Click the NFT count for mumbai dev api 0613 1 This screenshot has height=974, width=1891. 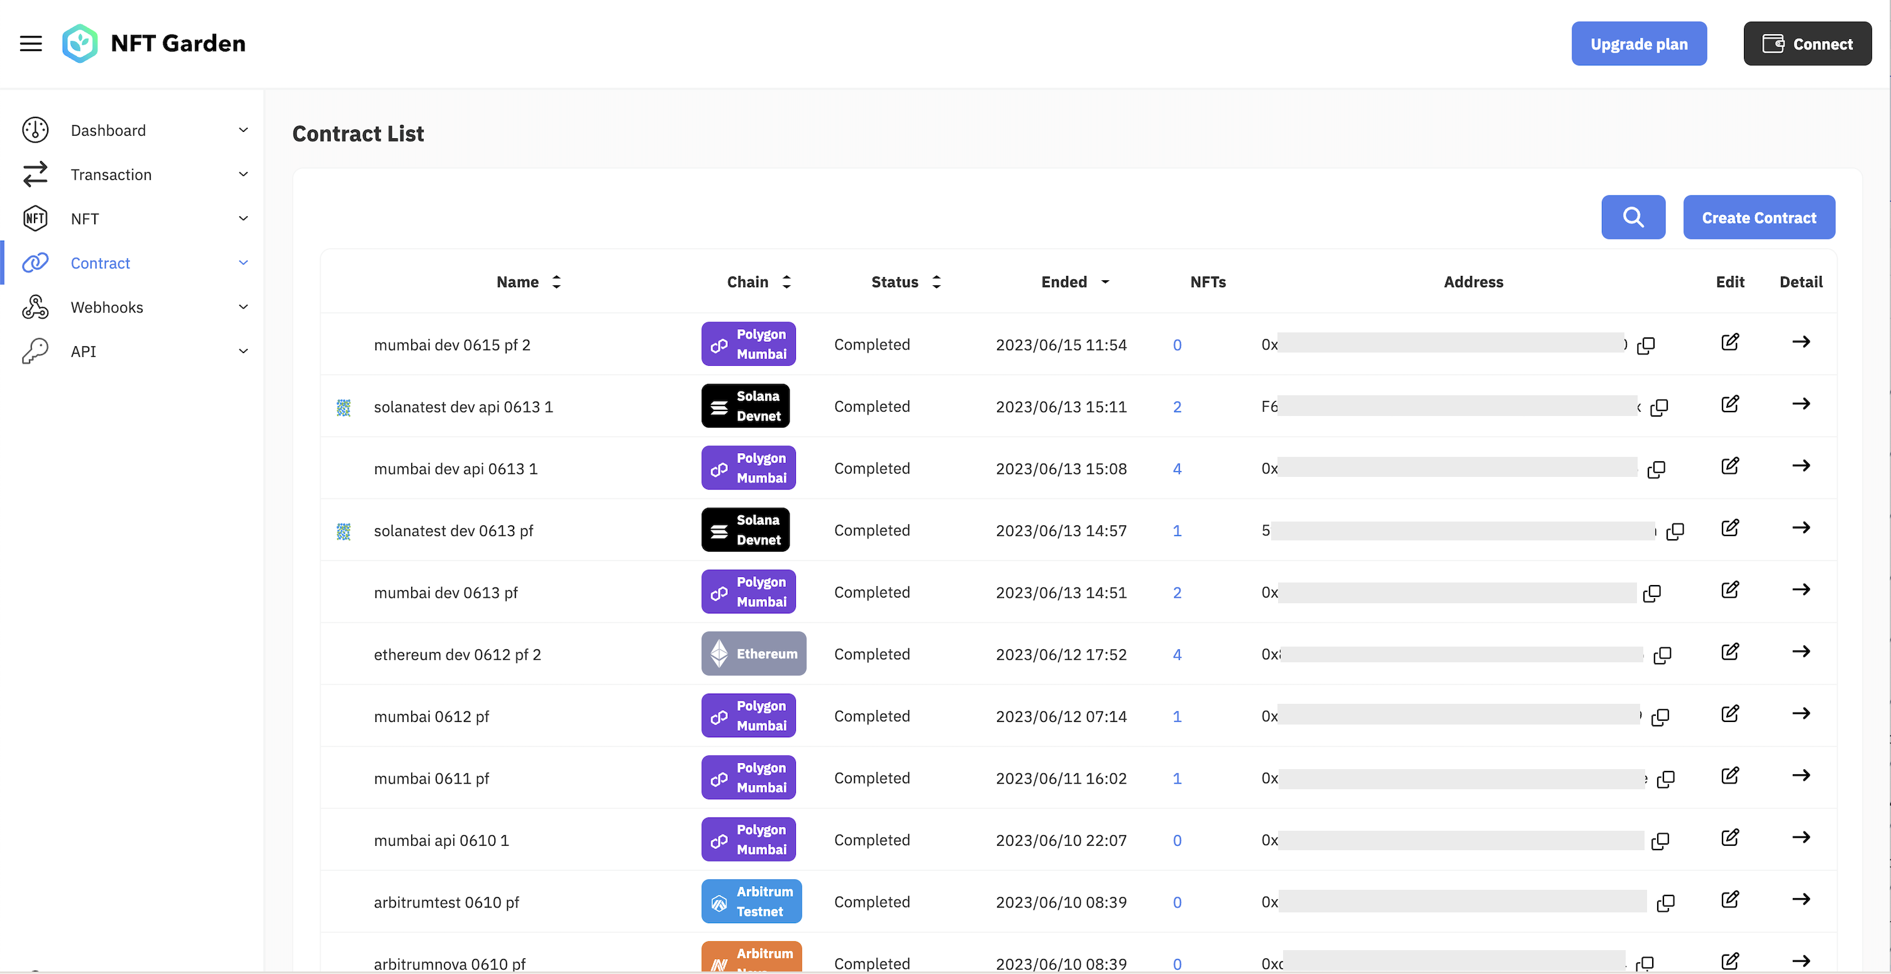1177,469
